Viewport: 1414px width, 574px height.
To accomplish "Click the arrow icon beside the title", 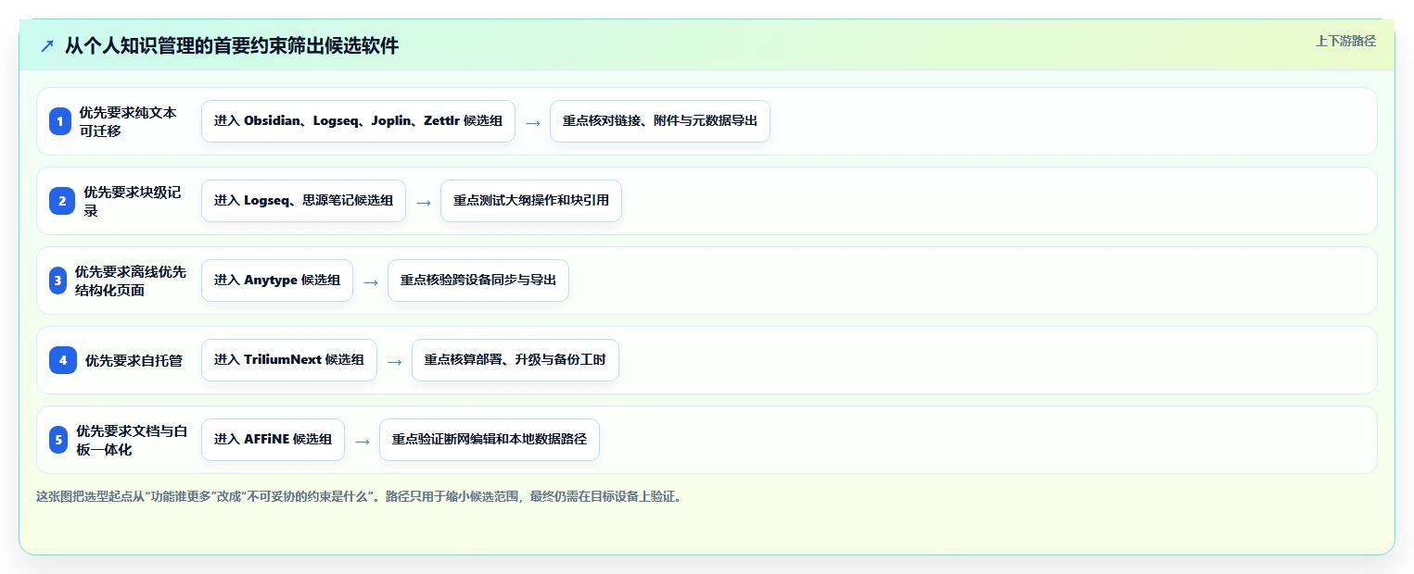I will point(47,46).
